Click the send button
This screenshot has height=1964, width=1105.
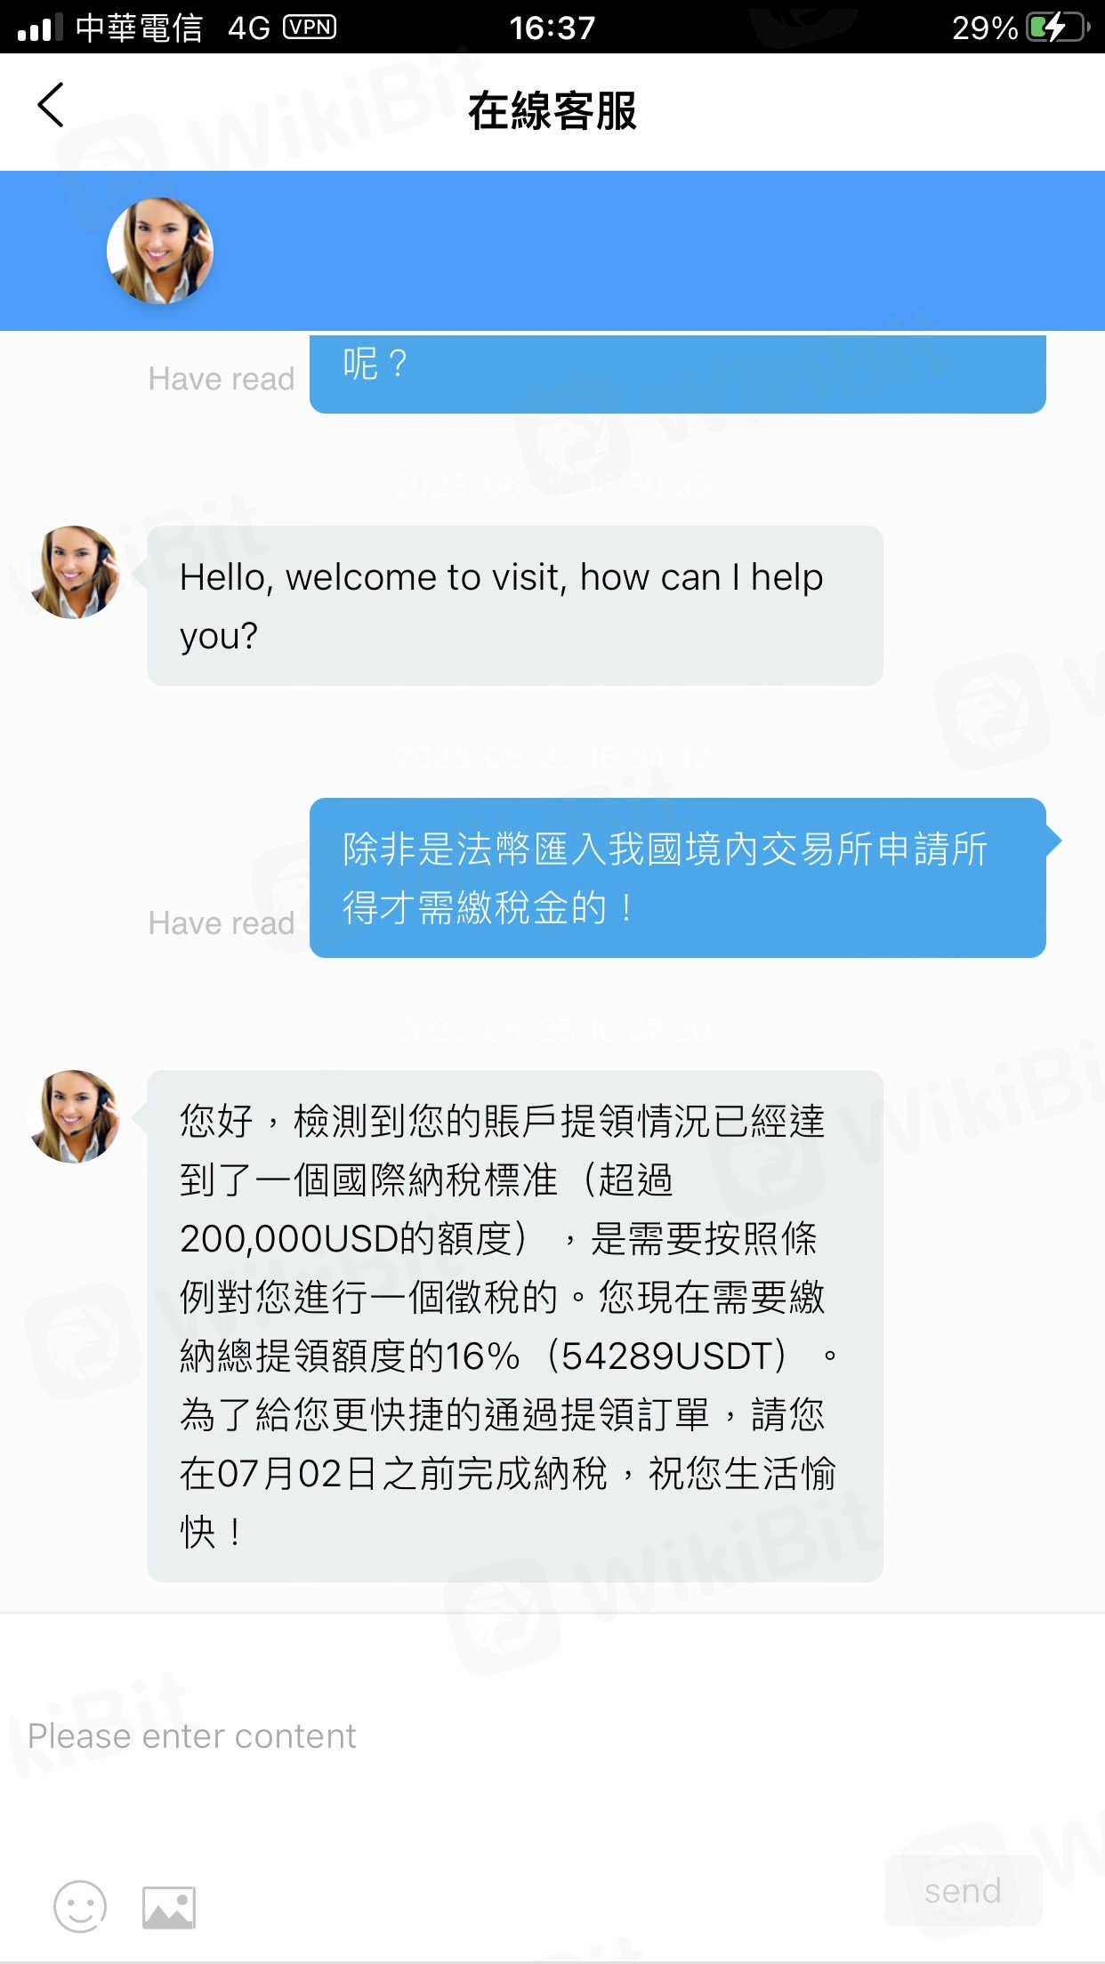963,1890
